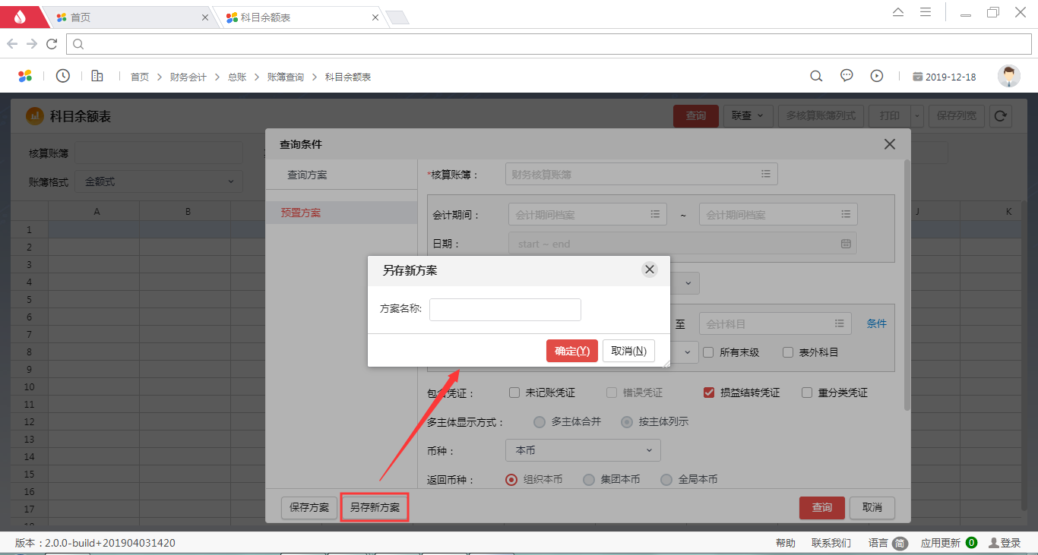Open the date range calendar icon

846,244
